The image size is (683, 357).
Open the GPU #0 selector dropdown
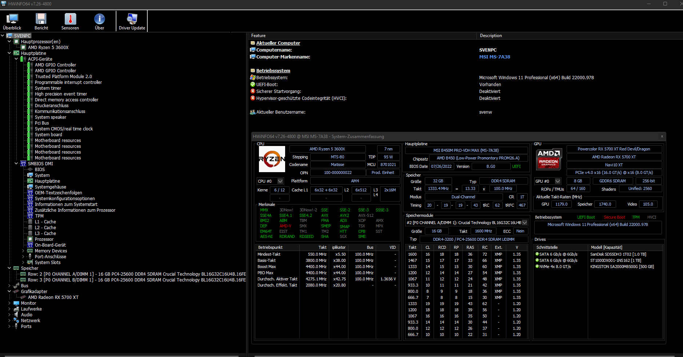click(558, 181)
